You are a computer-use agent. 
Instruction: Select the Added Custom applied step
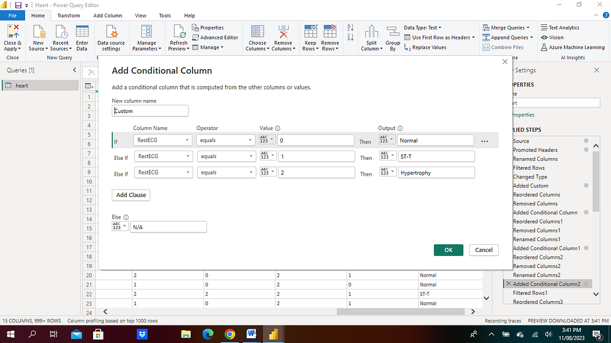(530, 185)
